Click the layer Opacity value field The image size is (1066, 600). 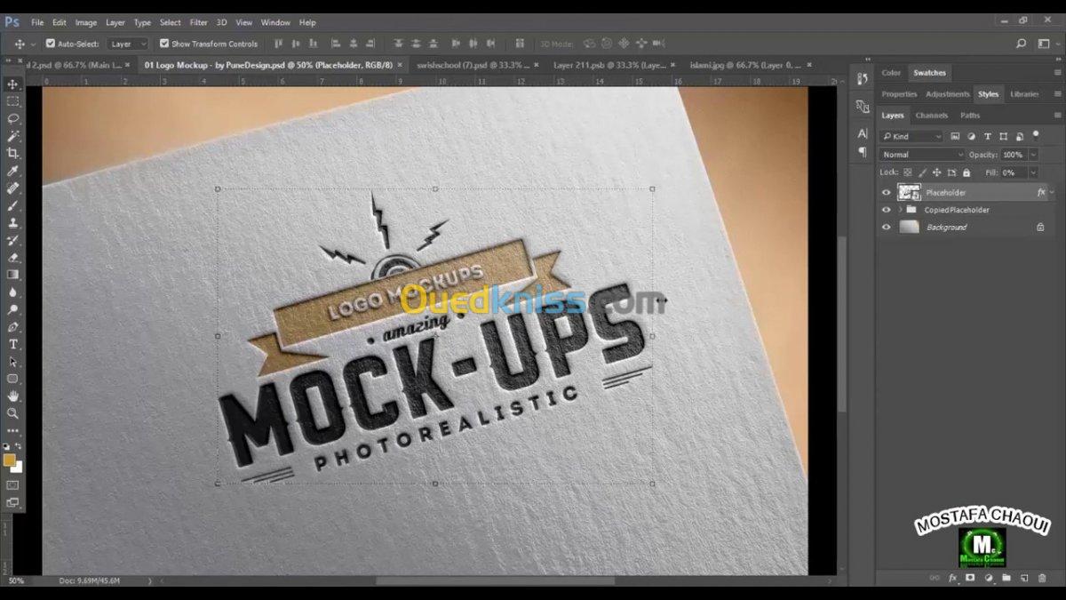[x=1013, y=155]
